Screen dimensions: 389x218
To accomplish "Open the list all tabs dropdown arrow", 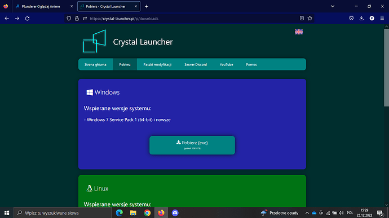I will 333,6.
